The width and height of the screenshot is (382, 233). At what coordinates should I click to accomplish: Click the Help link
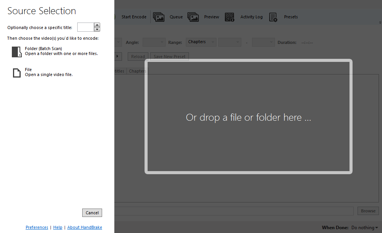[x=58, y=227]
